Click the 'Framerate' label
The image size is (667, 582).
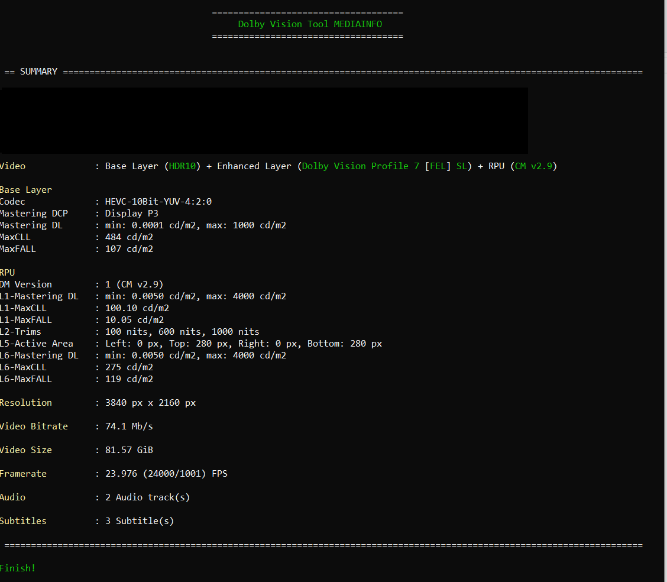23,474
